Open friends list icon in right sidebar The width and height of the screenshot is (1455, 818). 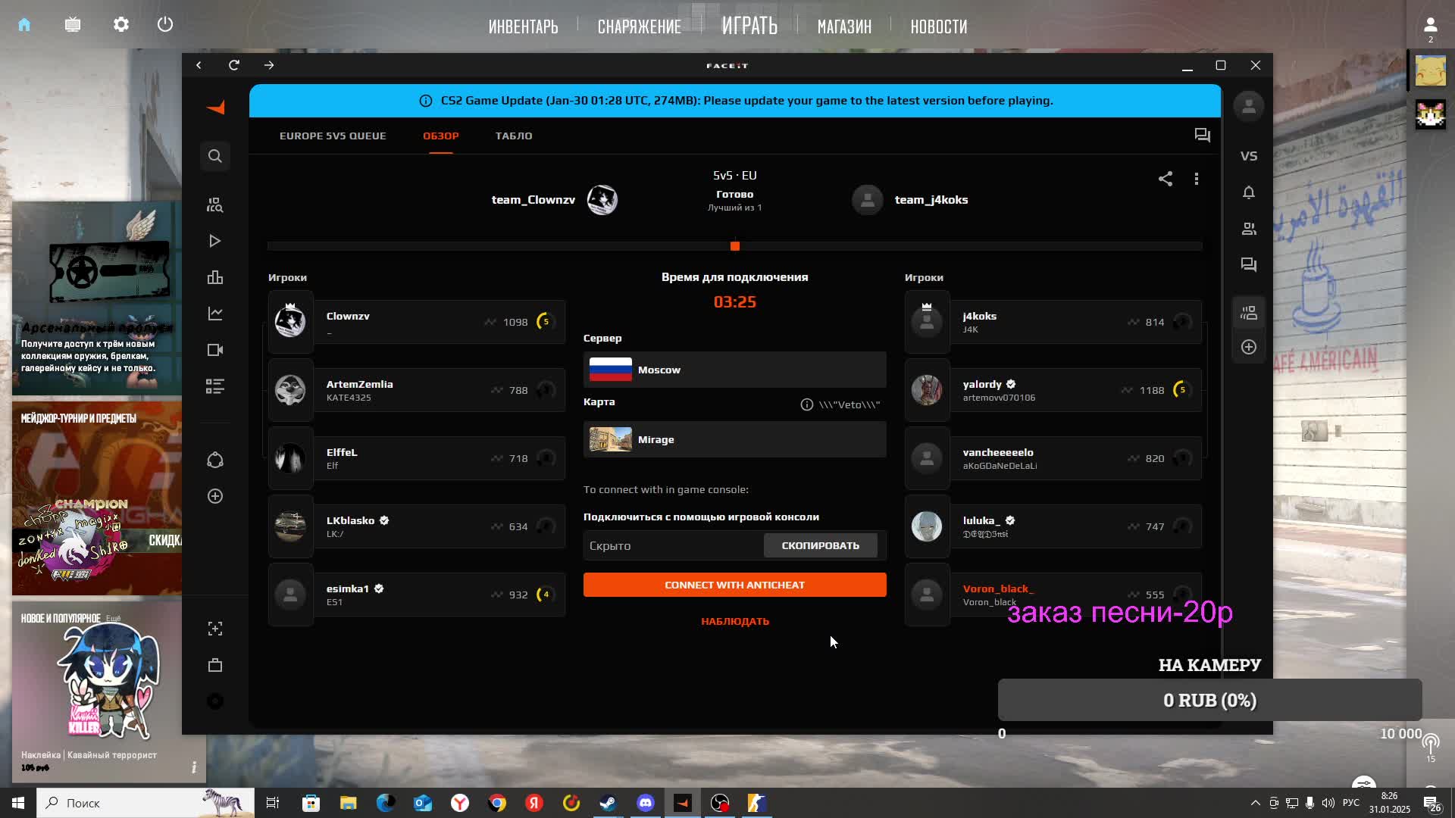(x=1249, y=229)
